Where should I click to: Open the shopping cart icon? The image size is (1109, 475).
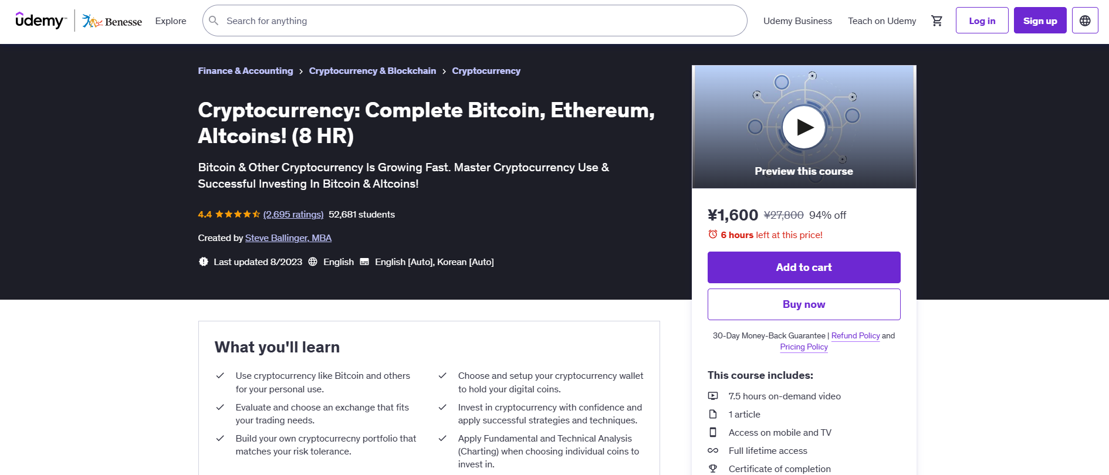937,21
